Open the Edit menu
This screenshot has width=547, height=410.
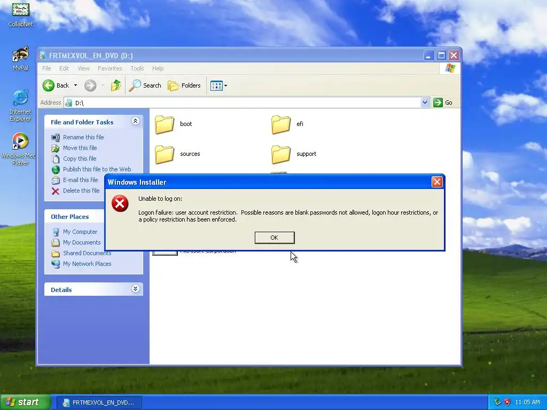click(64, 68)
